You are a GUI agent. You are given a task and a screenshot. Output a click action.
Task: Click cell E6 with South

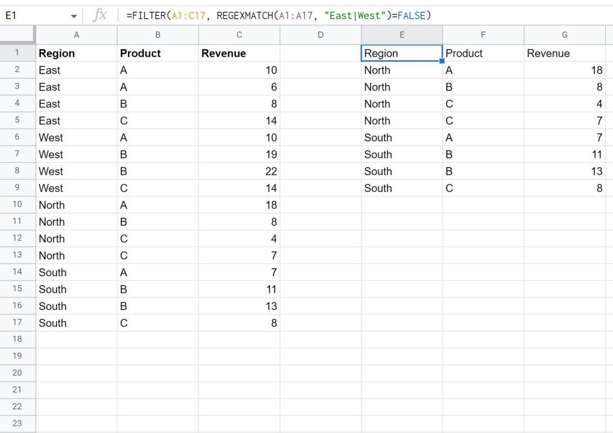(x=402, y=137)
